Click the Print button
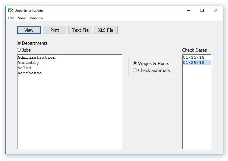 point(55,30)
